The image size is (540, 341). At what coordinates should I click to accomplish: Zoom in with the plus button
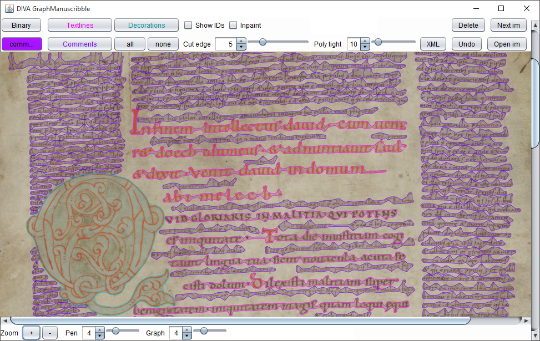(x=31, y=333)
